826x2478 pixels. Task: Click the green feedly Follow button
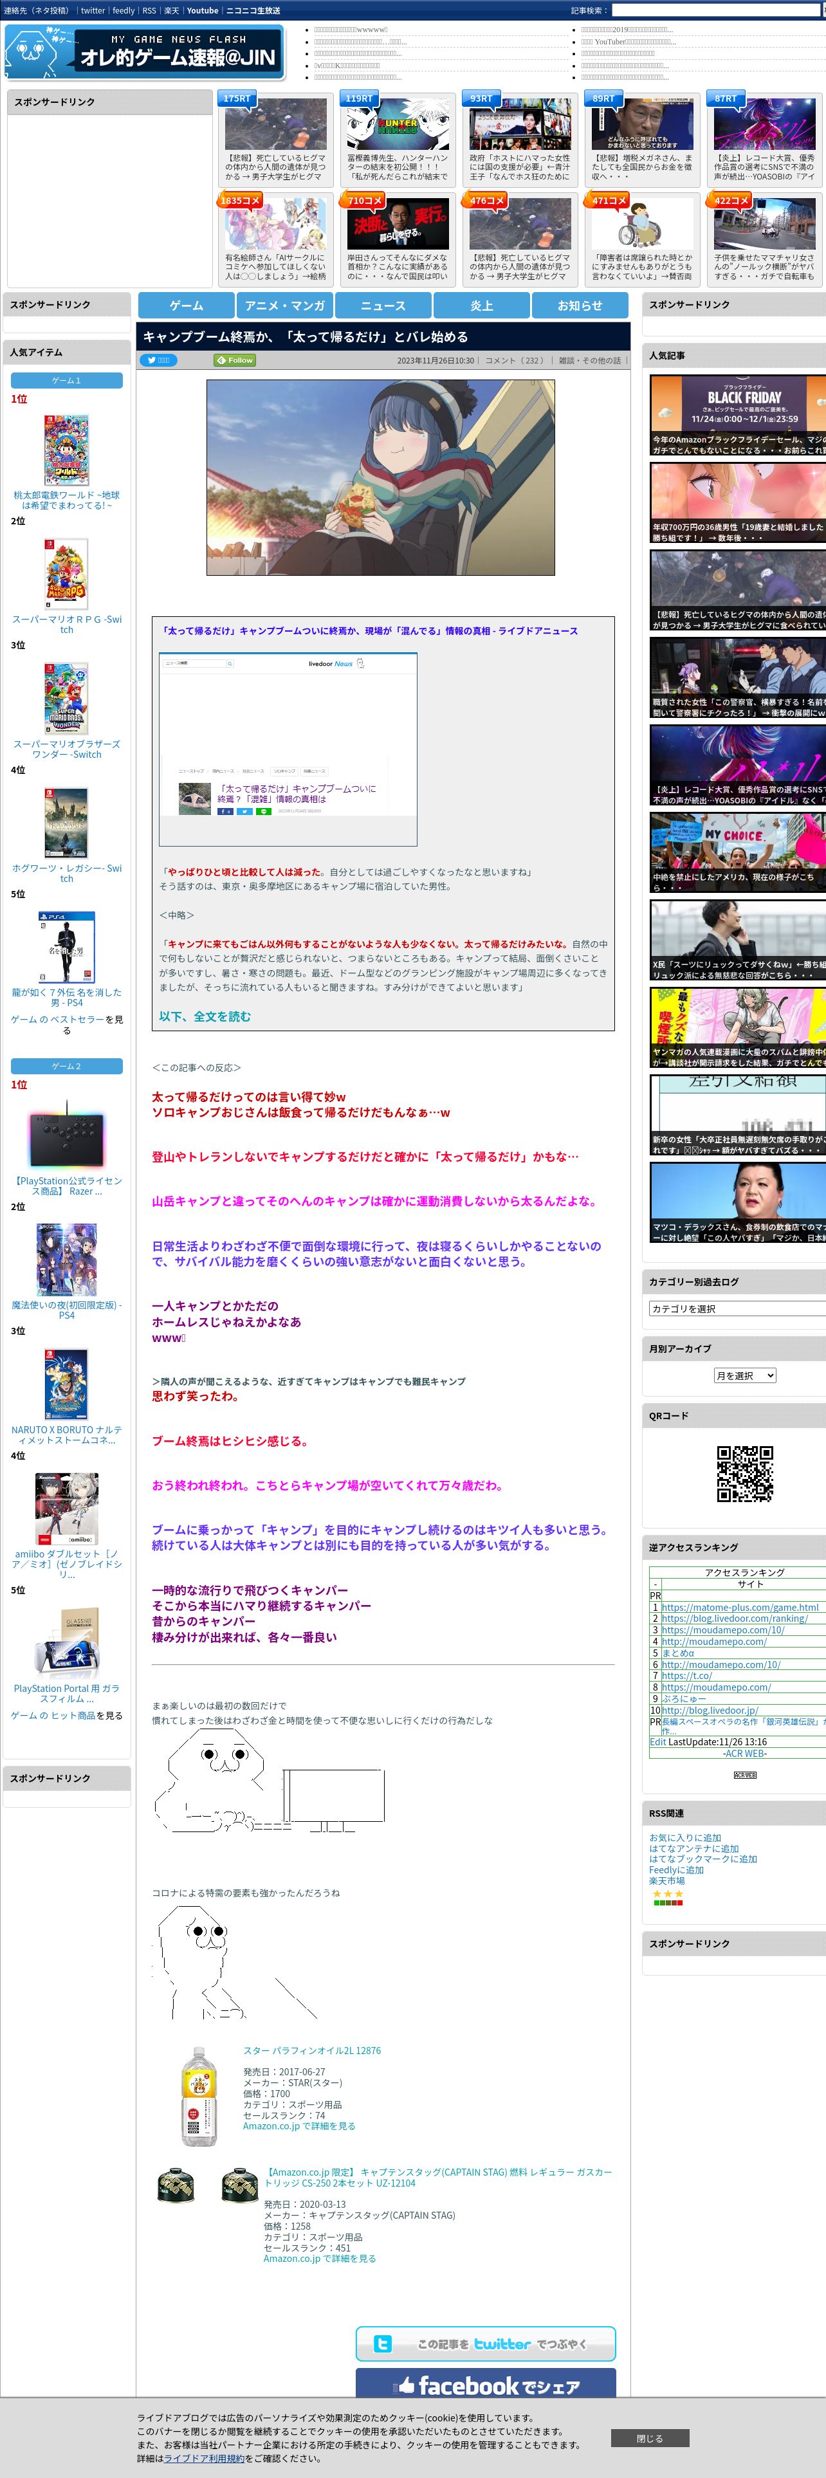235,360
